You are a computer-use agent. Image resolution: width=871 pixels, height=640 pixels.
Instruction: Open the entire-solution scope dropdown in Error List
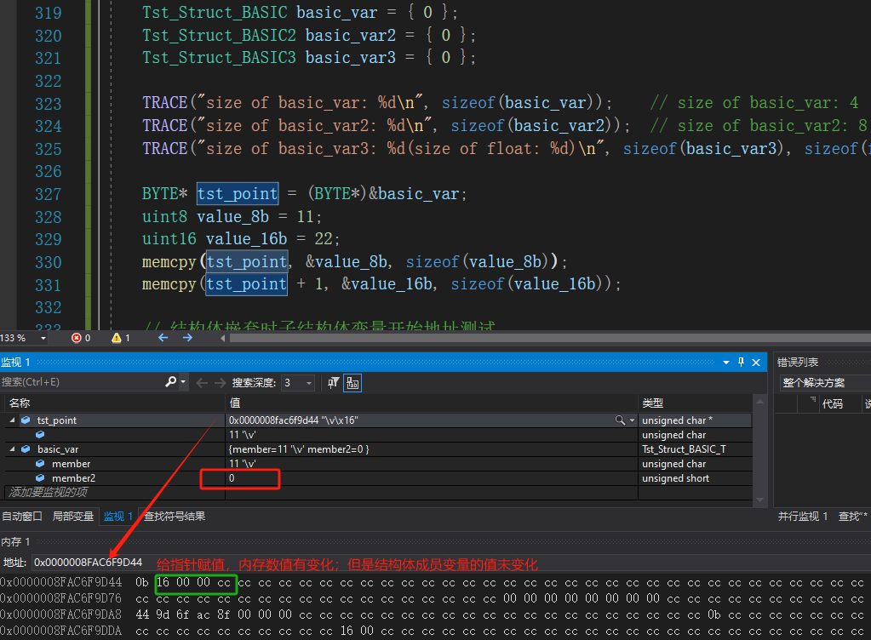825,382
